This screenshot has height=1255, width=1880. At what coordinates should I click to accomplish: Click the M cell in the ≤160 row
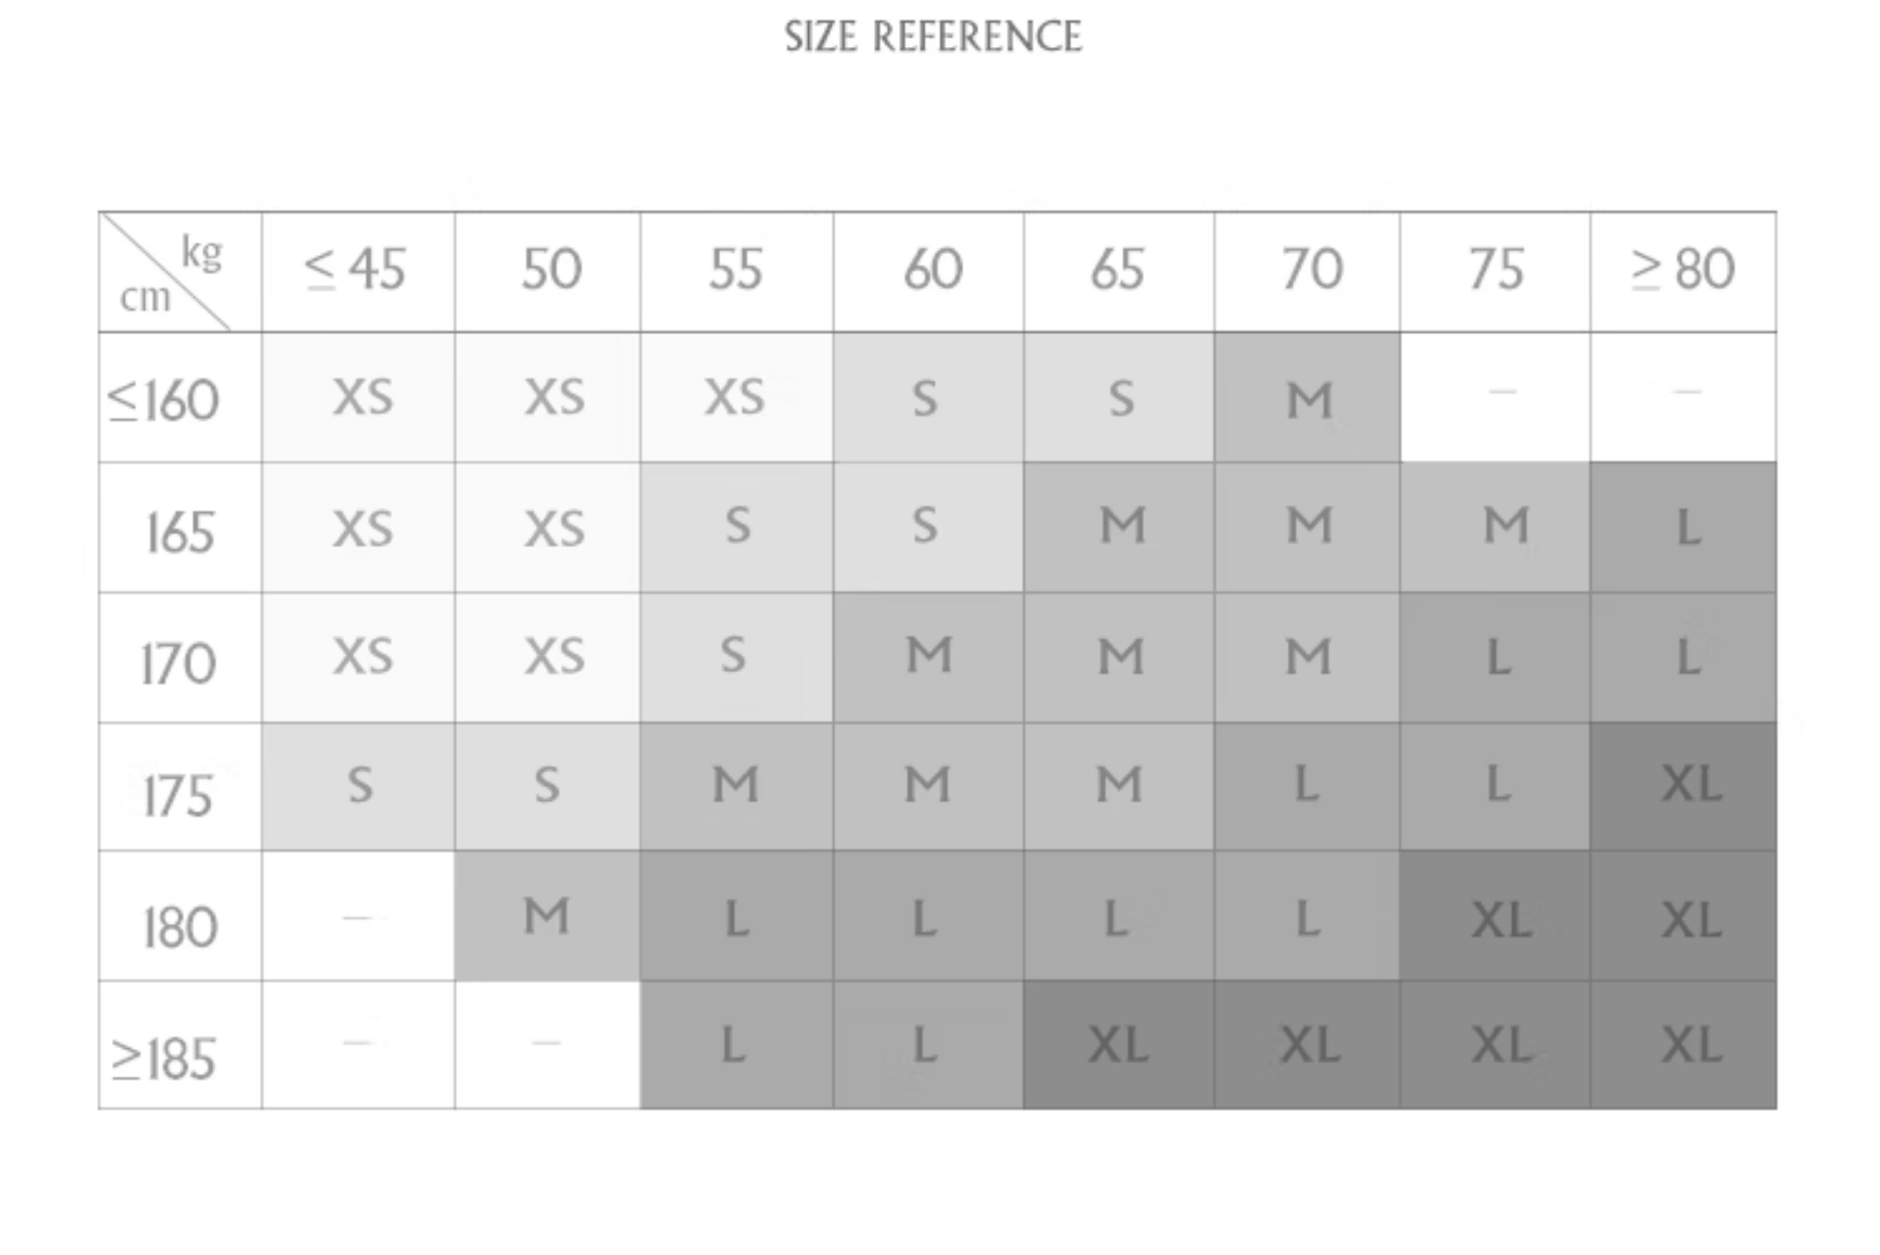tap(1308, 399)
